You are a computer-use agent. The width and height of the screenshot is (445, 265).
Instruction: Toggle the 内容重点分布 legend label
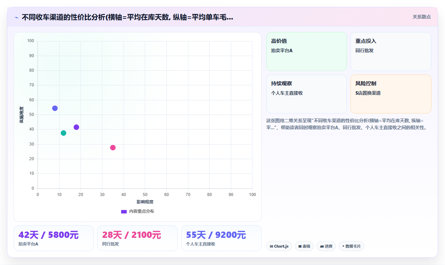click(x=141, y=211)
